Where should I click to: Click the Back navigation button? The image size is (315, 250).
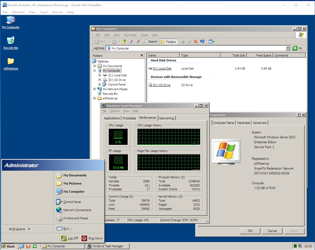(101, 42)
